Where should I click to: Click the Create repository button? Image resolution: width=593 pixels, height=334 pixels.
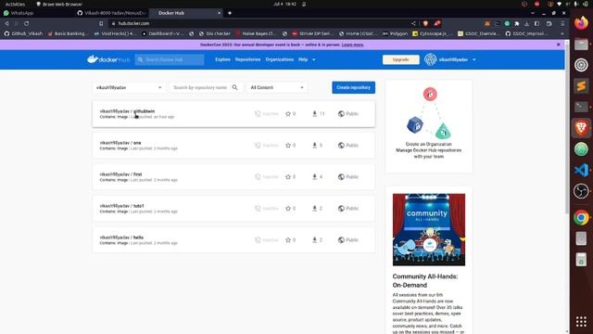point(354,87)
